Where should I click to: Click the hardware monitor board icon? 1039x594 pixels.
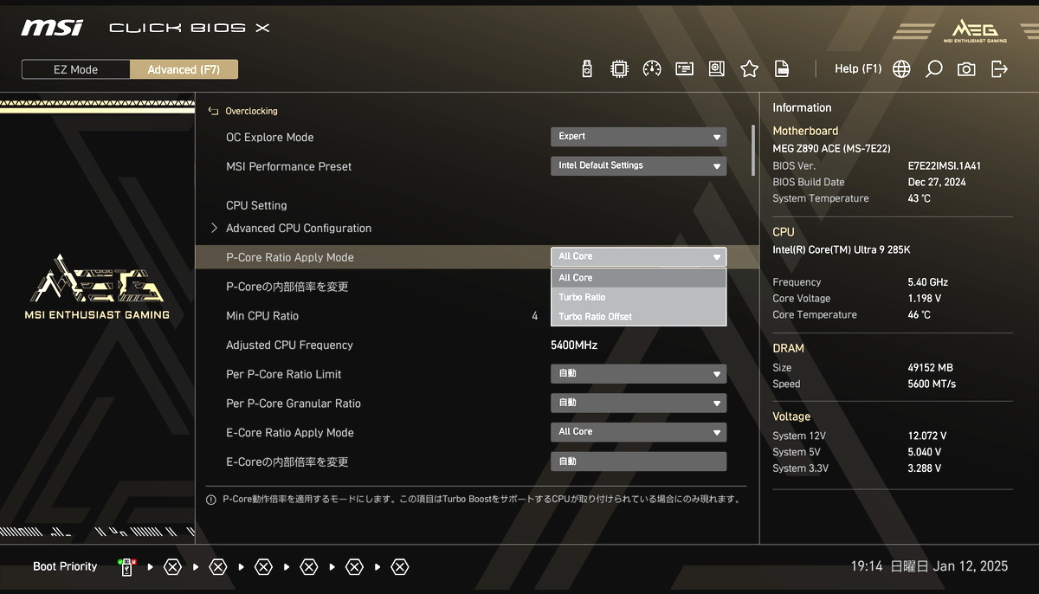coord(716,69)
